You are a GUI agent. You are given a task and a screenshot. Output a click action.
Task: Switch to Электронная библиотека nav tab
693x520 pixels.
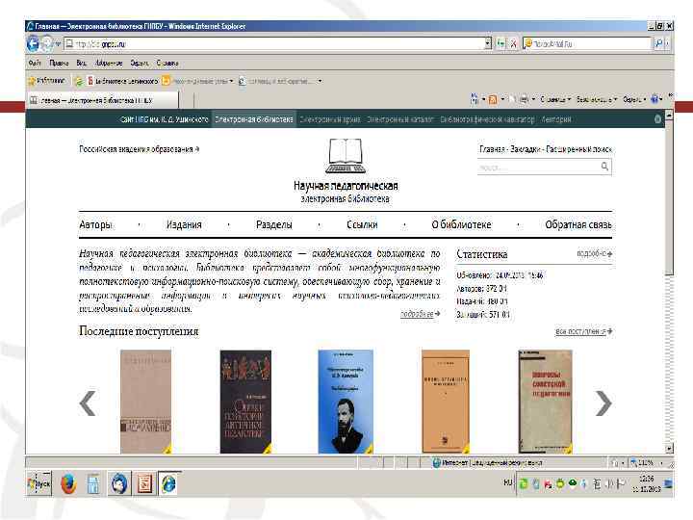click(254, 119)
